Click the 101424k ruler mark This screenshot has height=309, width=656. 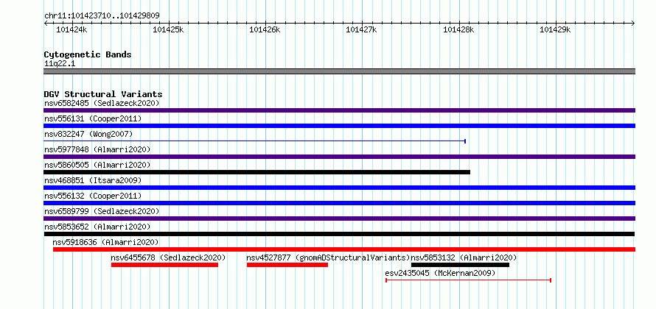[71, 29]
